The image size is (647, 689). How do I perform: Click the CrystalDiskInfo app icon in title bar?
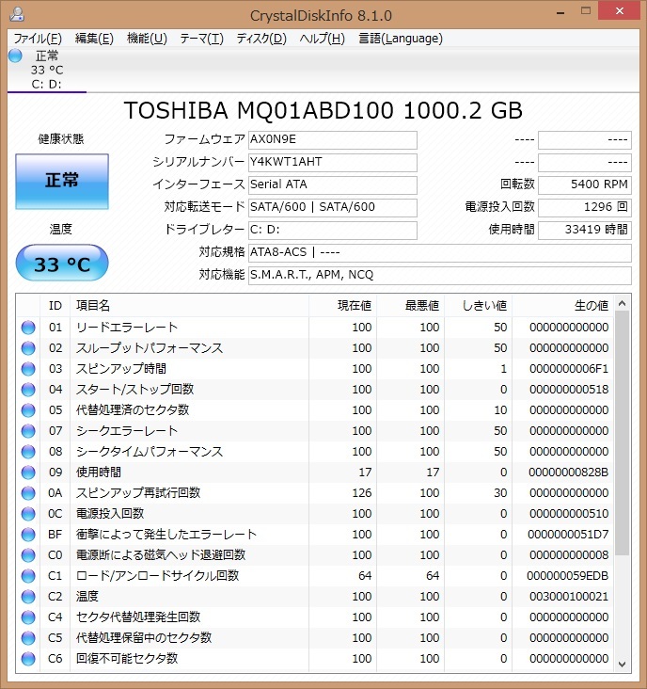click(17, 14)
